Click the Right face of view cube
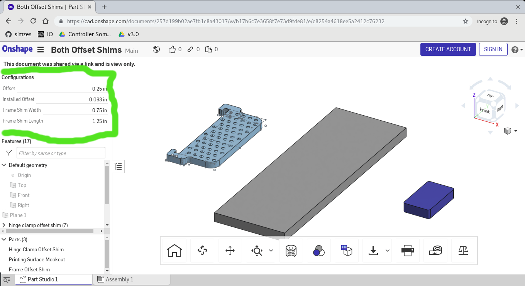Screen dimensions: 525x286 500,108
